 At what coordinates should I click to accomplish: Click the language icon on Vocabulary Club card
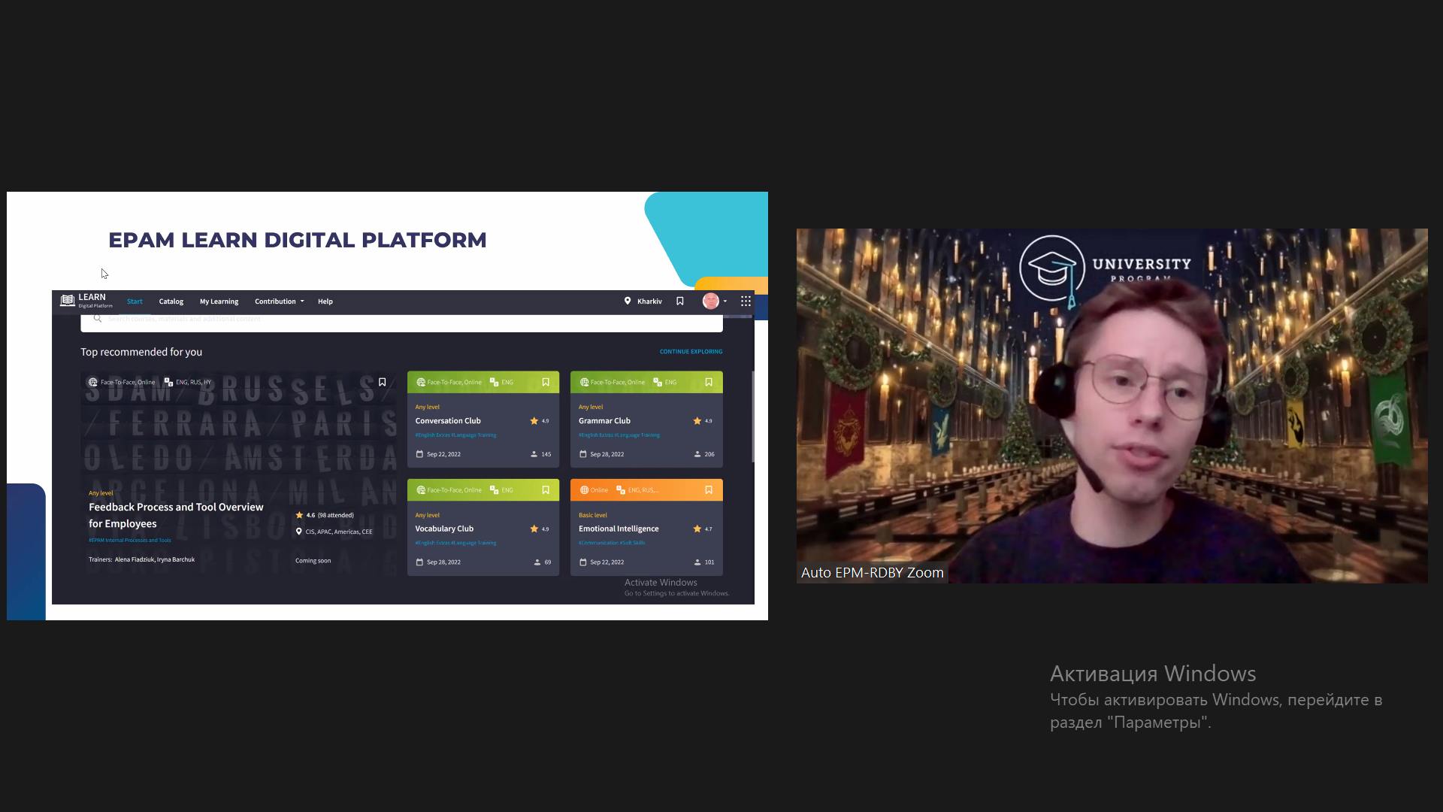pyautogui.click(x=495, y=490)
